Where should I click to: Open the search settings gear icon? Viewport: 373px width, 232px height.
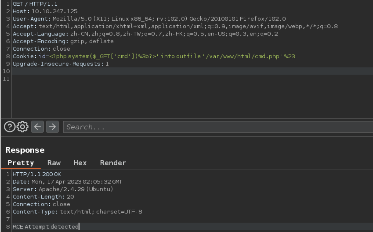coord(23,127)
